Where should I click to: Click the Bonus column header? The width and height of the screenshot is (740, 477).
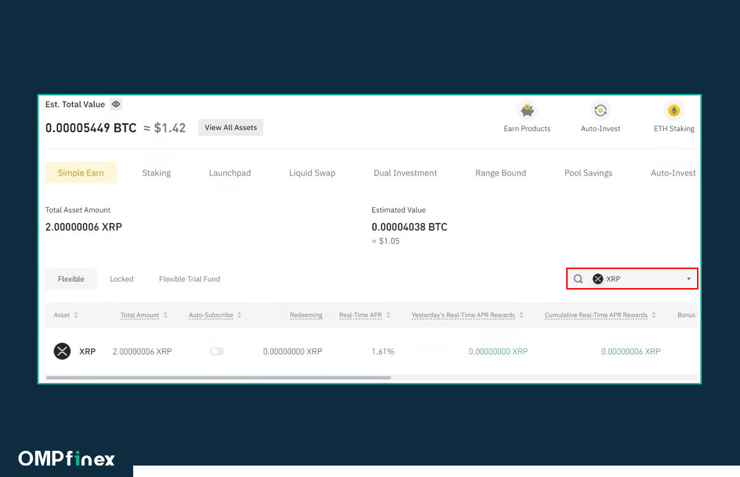pos(687,315)
